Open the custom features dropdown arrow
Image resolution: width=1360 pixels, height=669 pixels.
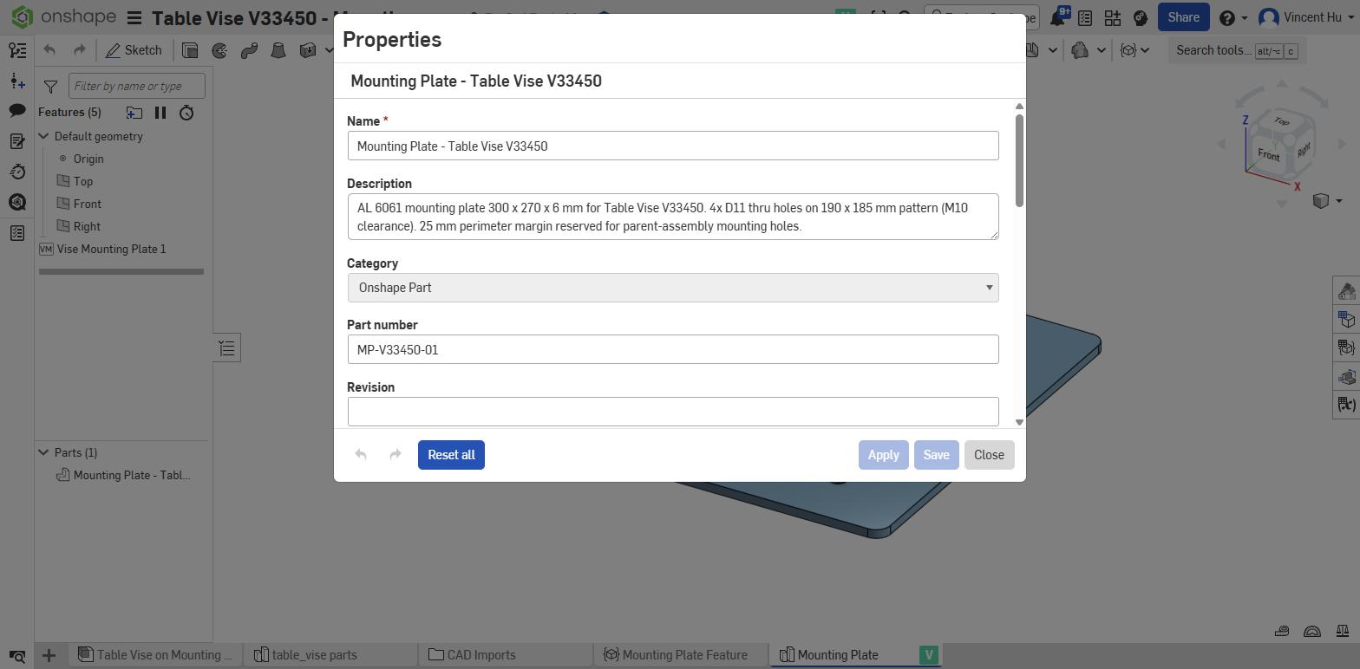[x=1145, y=50]
